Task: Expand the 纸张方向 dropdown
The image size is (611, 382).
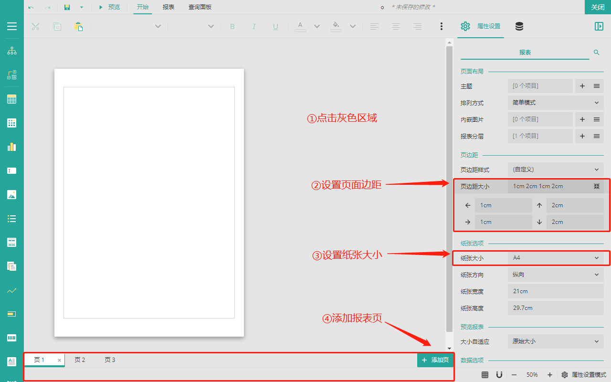Action: click(556, 275)
